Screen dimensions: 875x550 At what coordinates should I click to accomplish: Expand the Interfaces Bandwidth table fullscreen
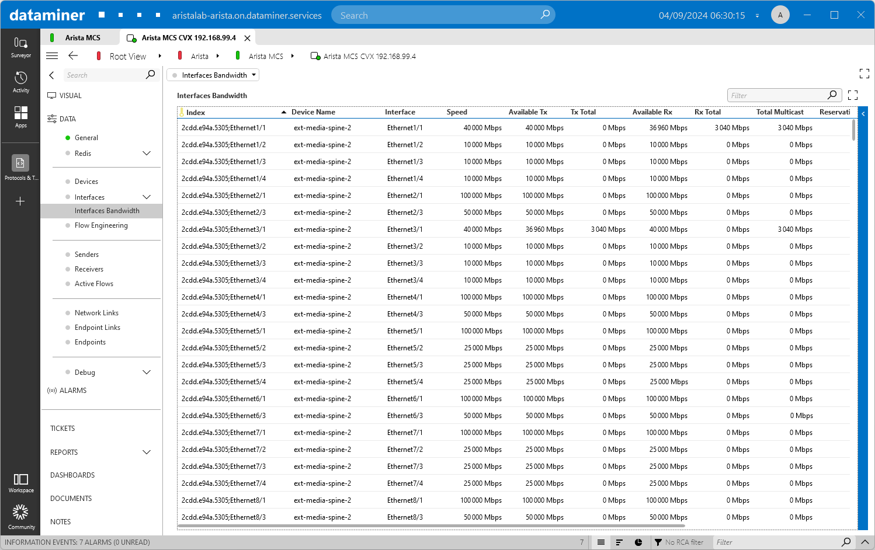(x=853, y=95)
